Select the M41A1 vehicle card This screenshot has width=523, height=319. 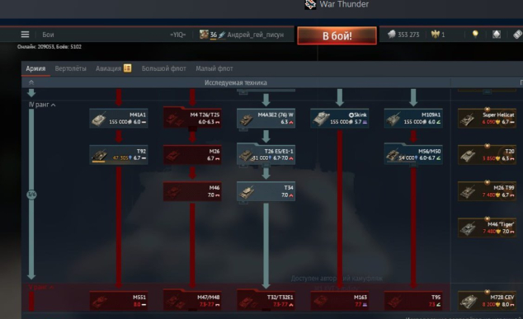(x=119, y=118)
